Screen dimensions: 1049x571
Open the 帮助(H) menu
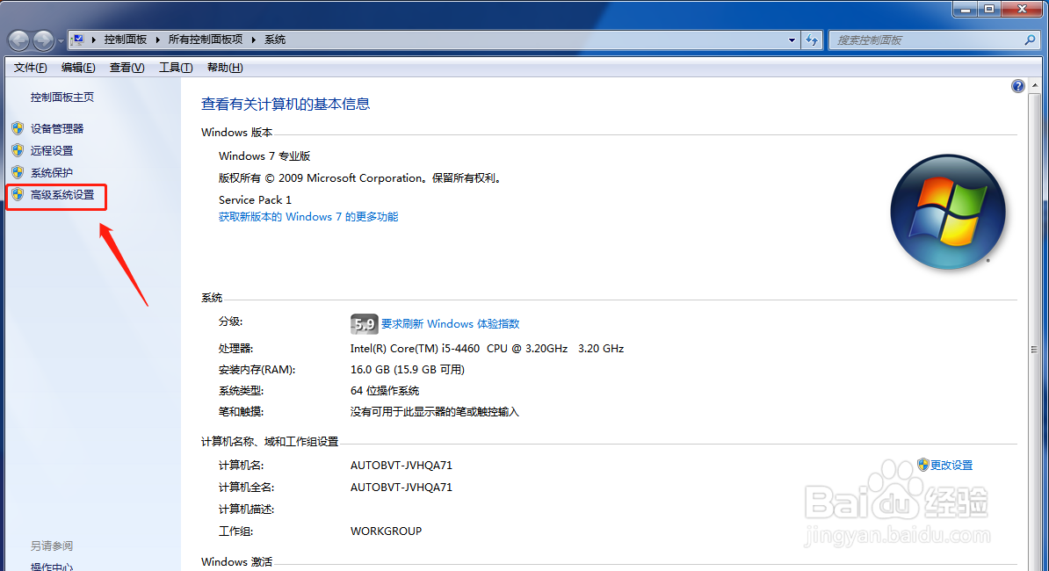pyautogui.click(x=225, y=68)
